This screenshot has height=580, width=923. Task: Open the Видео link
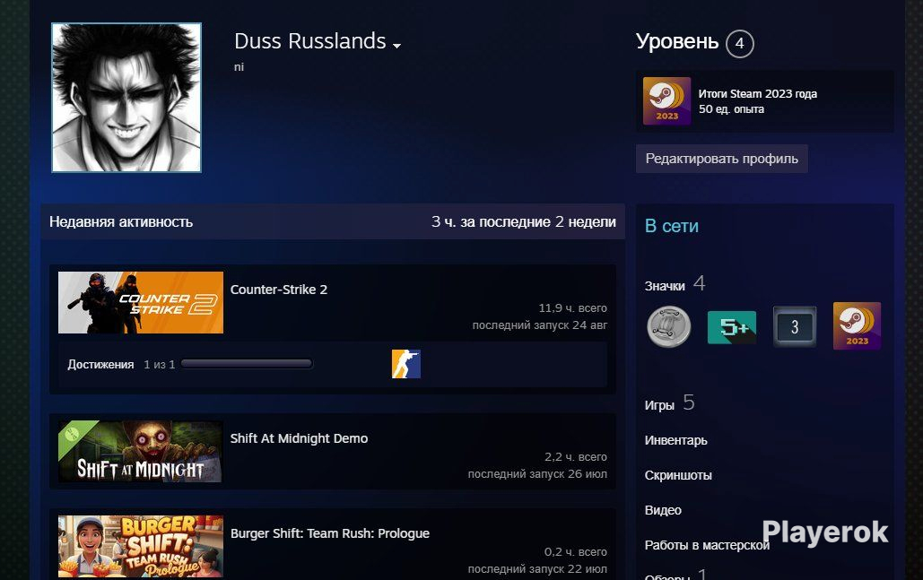pos(663,510)
